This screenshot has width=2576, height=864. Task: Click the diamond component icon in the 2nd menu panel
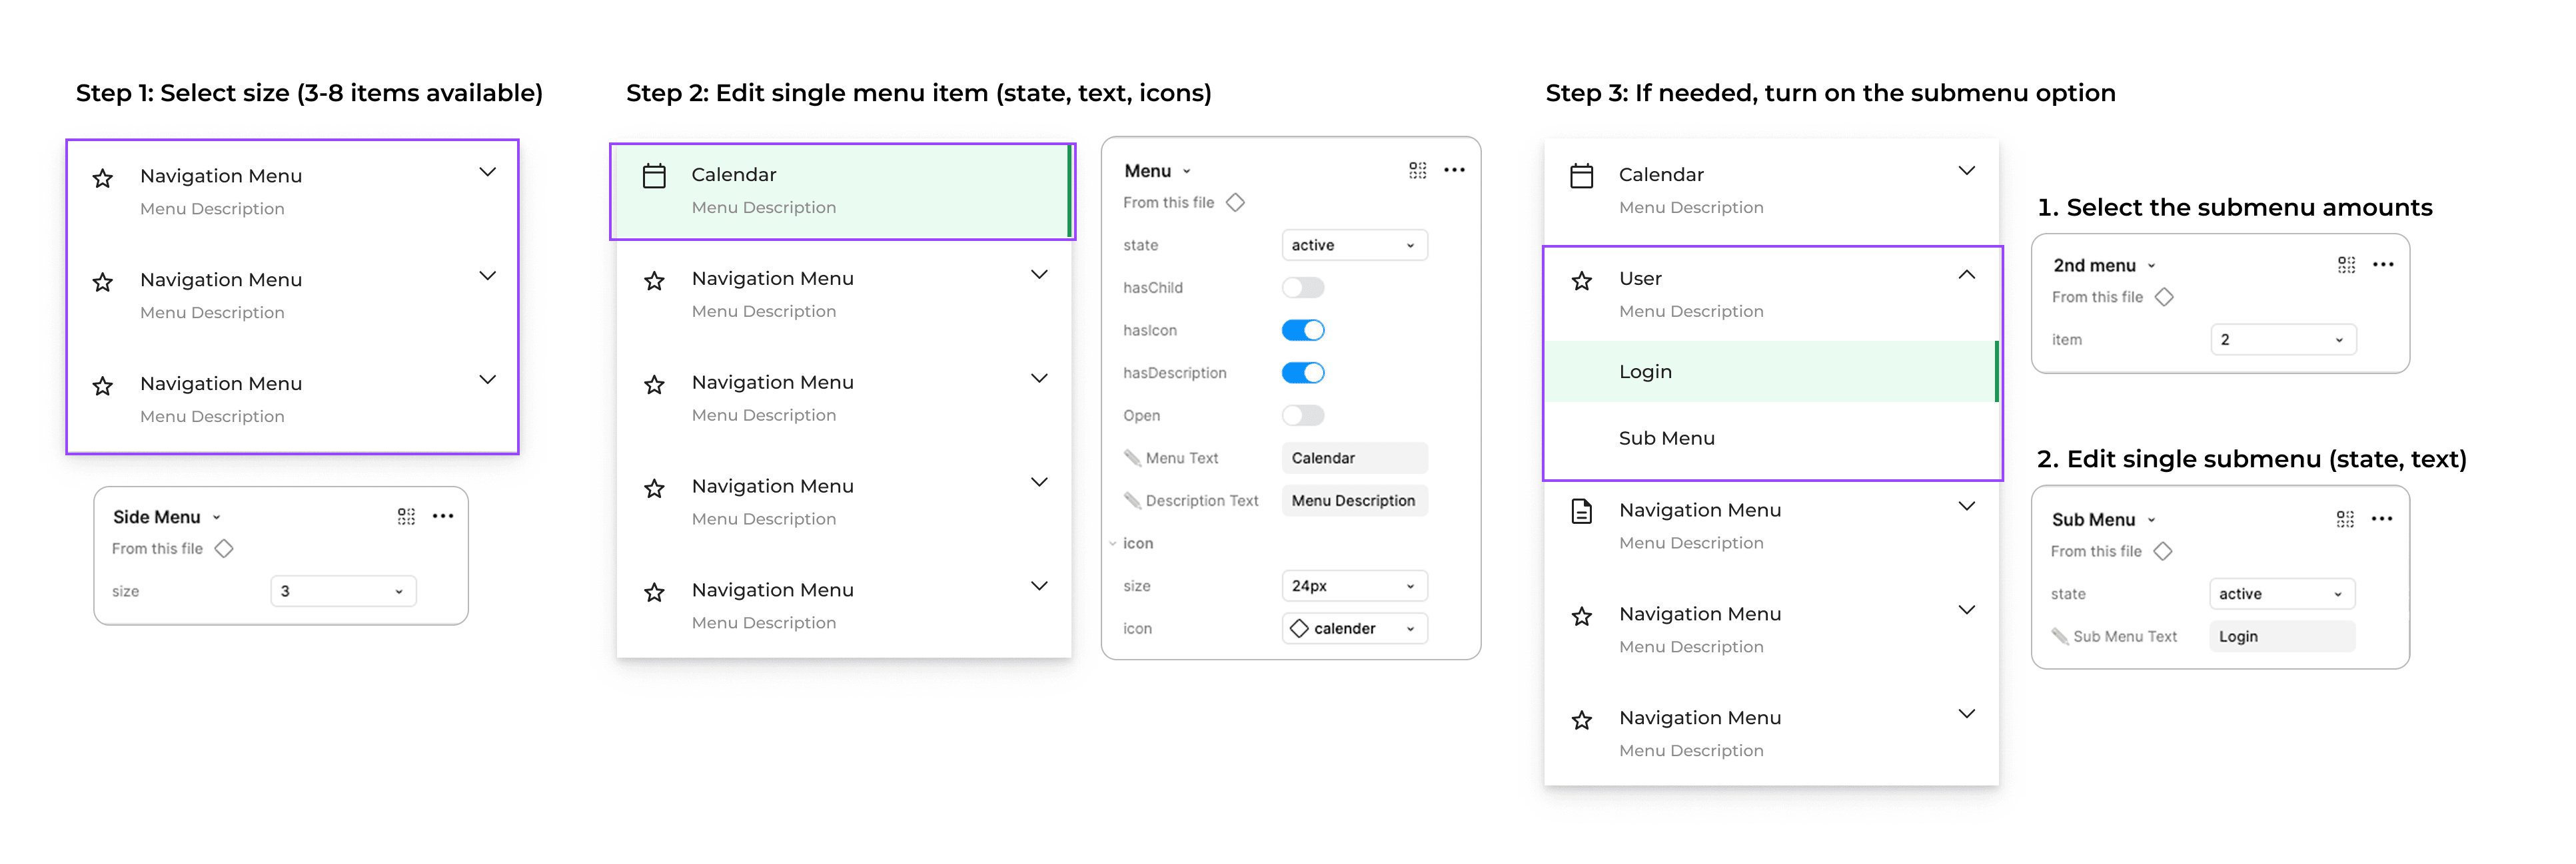(2164, 297)
